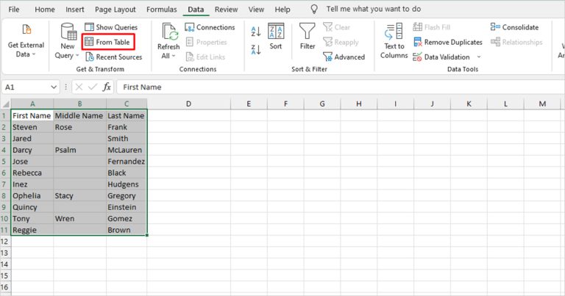Select row 12 header
The height and width of the screenshot is (296, 565).
click(x=5, y=242)
